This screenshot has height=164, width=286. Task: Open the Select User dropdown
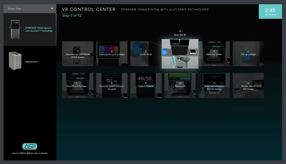30,9
